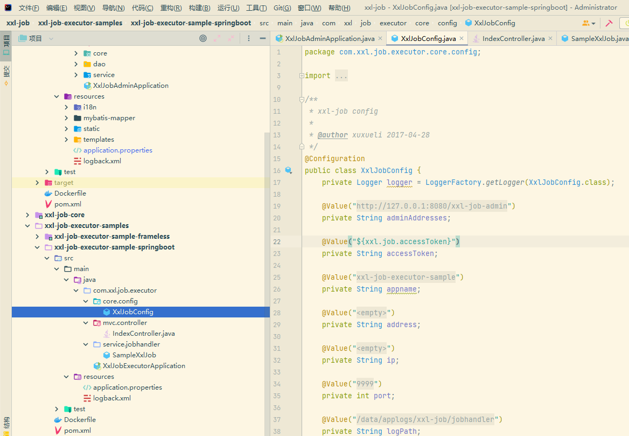Open the Code With Me people icon
The width and height of the screenshot is (629, 436).
(586, 23)
